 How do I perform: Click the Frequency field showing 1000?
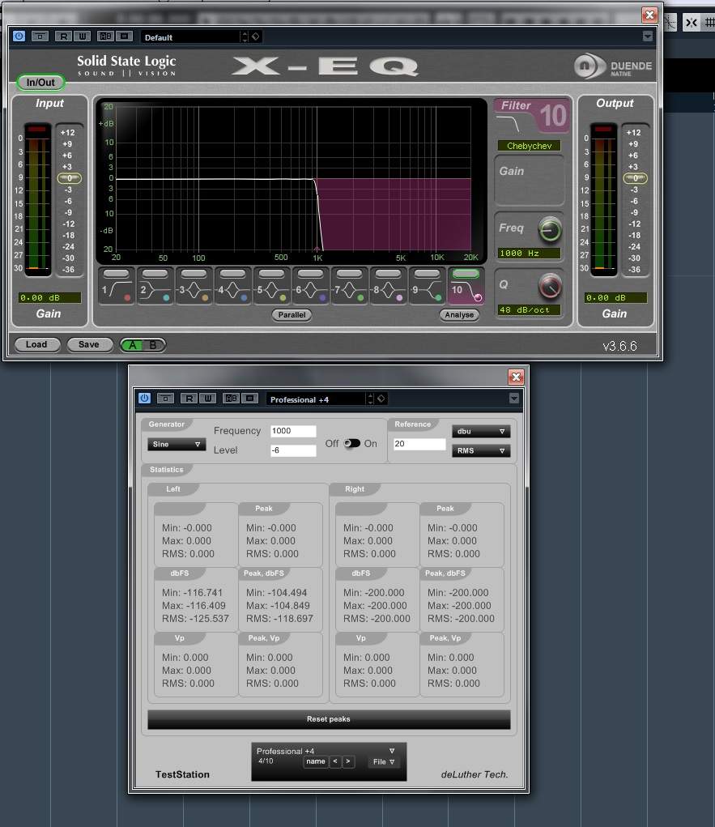[293, 431]
